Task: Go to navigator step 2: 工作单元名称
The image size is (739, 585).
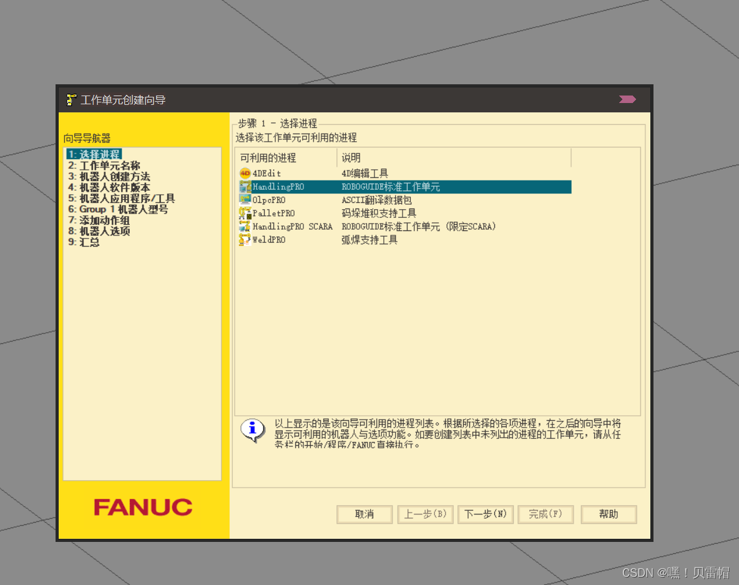Action: [104, 165]
